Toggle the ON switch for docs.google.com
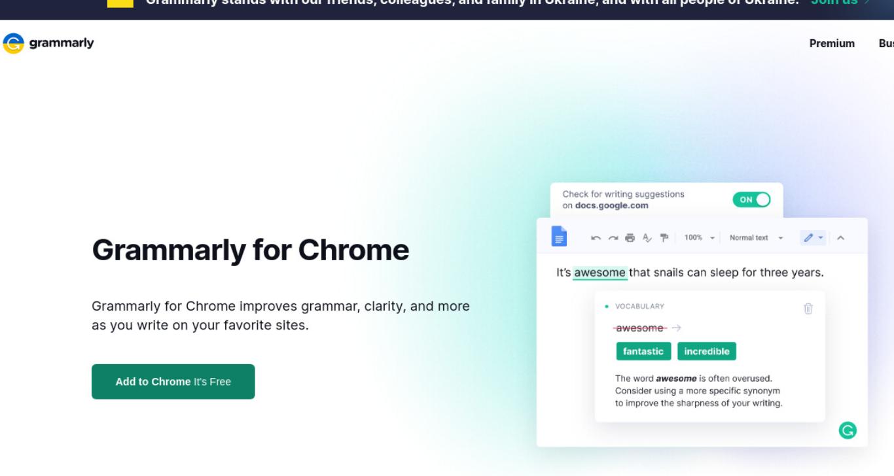 point(752,200)
